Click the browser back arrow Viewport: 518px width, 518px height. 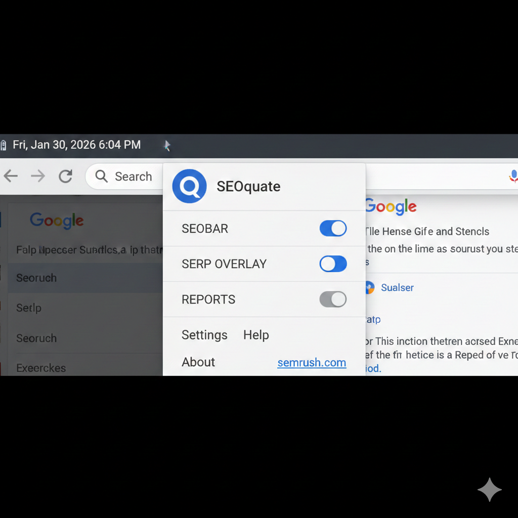pyautogui.click(x=11, y=176)
